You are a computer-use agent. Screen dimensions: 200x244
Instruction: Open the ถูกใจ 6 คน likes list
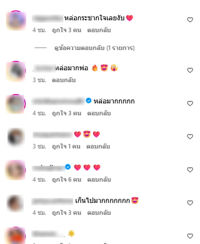coord(67,179)
